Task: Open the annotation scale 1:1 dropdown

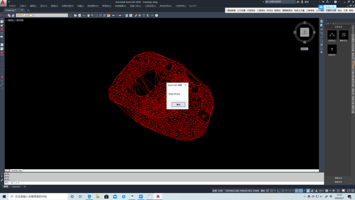Action: pyautogui.click(x=321, y=191)
